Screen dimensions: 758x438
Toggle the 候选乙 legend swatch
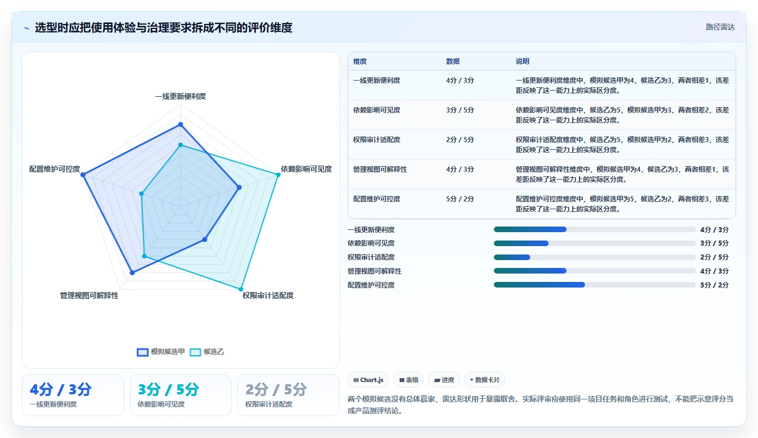(195, 352)
